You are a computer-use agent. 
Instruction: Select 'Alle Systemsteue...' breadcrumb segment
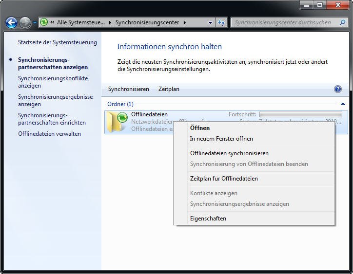[x=80, y=22]
